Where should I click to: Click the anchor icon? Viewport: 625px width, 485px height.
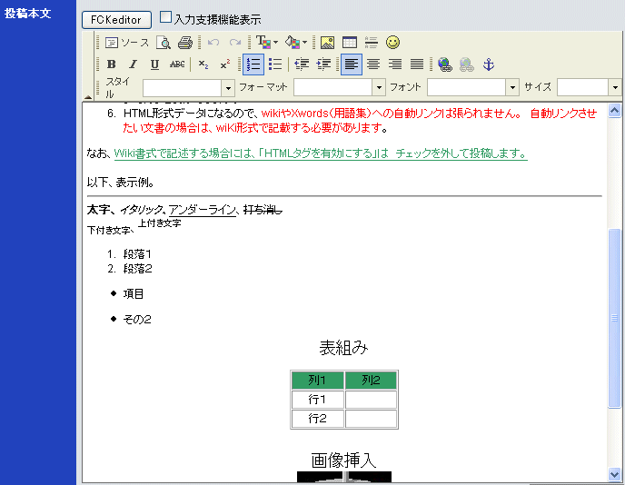[x=488, y=64]
